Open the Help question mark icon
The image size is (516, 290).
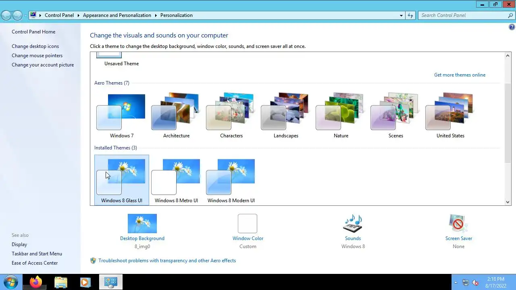[512, 27]
